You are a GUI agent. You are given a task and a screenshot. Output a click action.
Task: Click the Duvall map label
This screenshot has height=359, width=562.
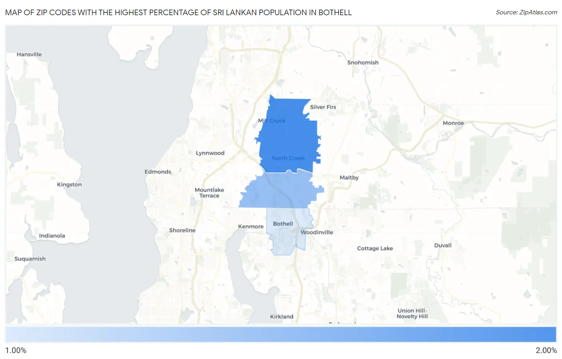pyautogui.click(x=443, y=245)
